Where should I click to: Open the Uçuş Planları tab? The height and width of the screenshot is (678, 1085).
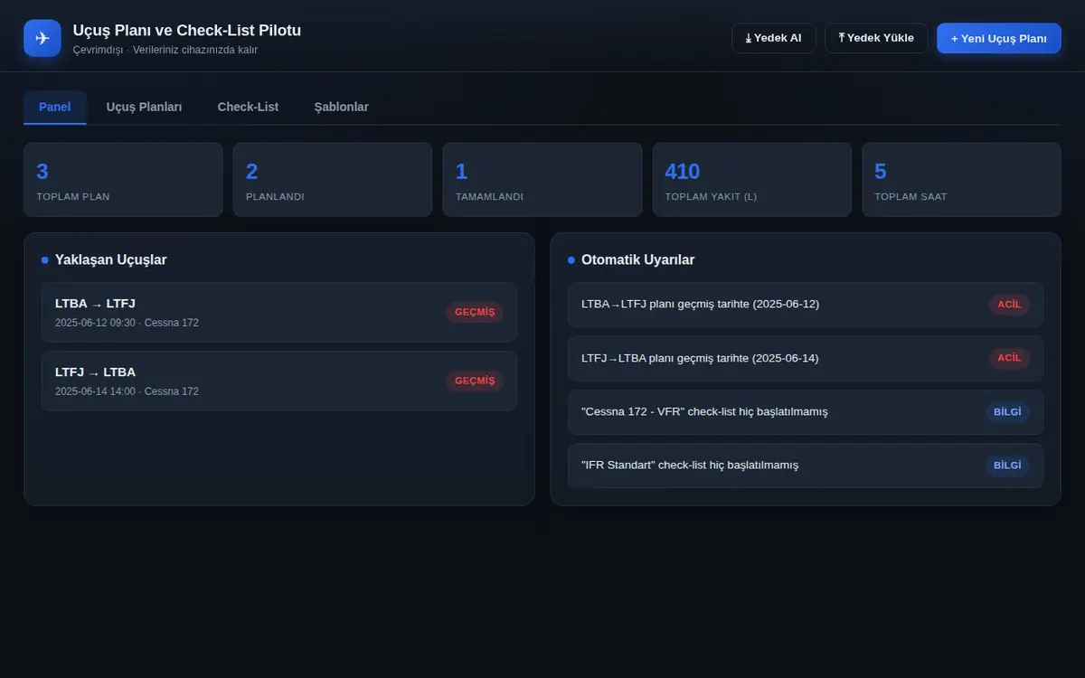(x=145, y=107)
